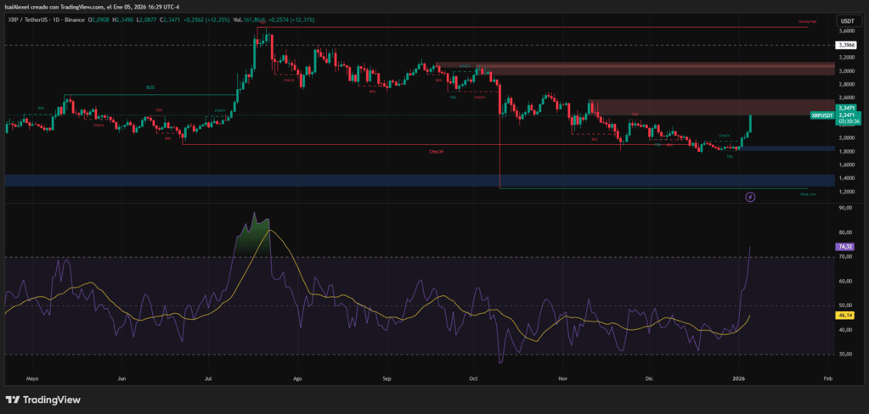The height and width of the screenshot is (414, 869).
Task: Click the 90,00 level on RSI scale
Action: pyautogui.click(x=847, y=208)
